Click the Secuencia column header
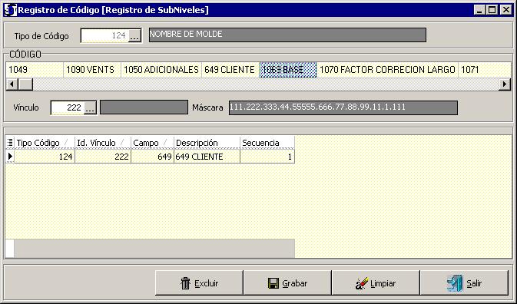Image resolution: width=517 pixels, height=304 pixels. point(267,143)
